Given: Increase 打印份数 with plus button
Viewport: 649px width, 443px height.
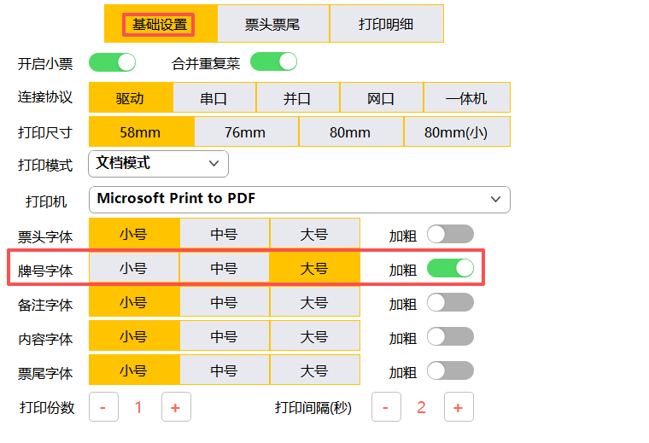Looking at the screenshot, I should pos(175,407).
